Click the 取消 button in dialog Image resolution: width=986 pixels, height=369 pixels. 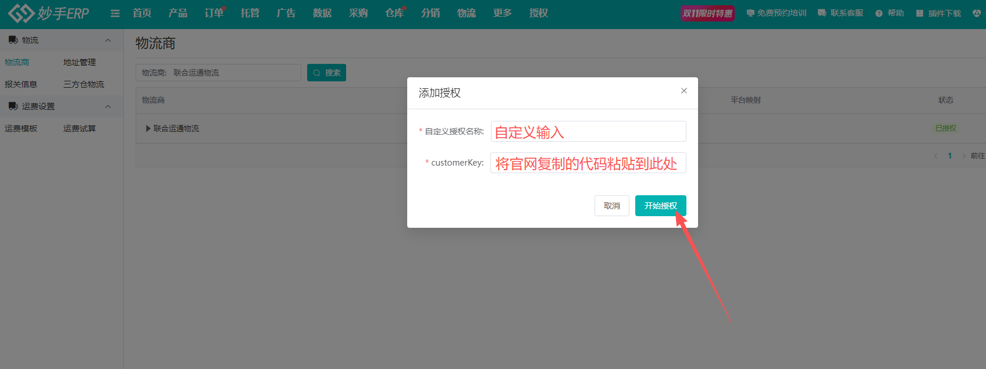click(x=611, y=206)
